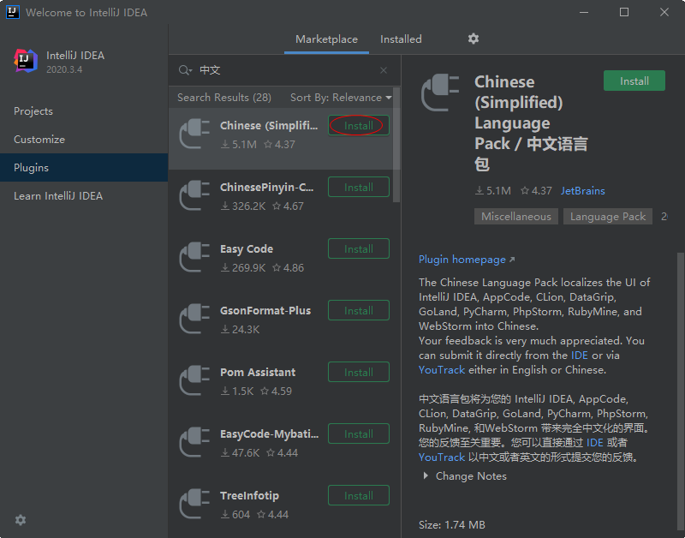Click the large plug icon in details pane
The width and height of the screenshot is (685, 538).
tap(440, 93)
